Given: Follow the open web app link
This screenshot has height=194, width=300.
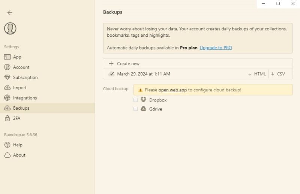Looking at the screenshot, I should pos(172,90).
